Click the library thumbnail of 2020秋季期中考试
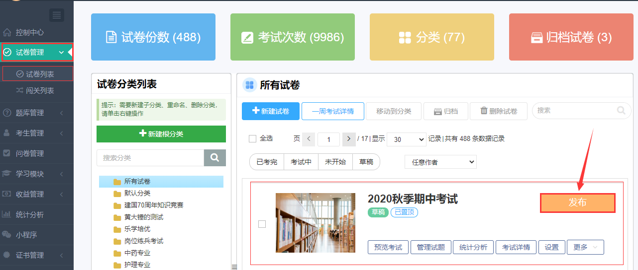The image size is (638, 270). tap(316, 223)
